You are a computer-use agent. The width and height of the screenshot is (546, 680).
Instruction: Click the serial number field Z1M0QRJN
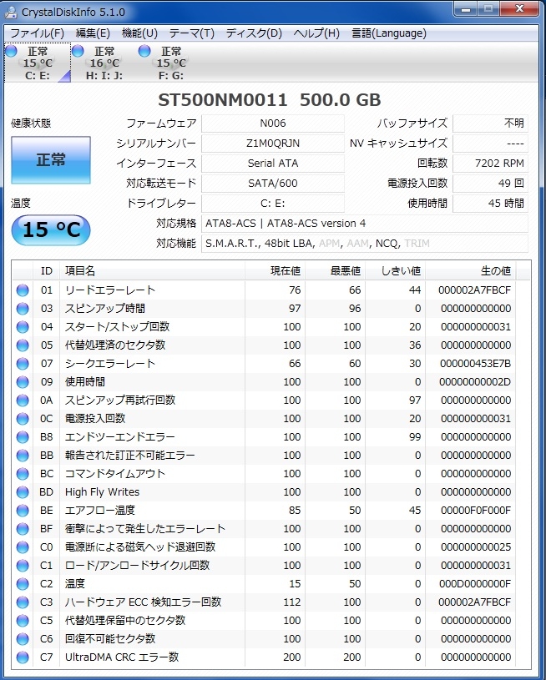pos(273,144)
